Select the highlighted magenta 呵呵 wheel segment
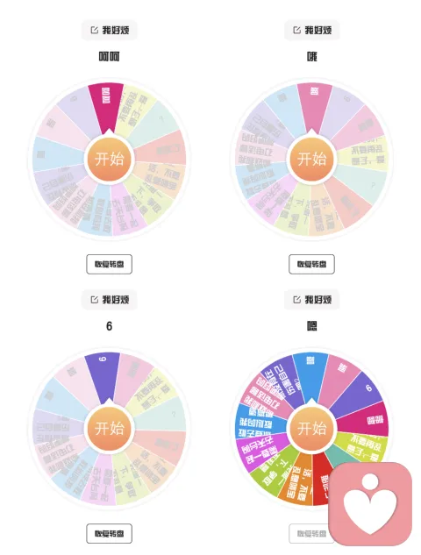This screenshot has height=555, width=421. point(107,104)
